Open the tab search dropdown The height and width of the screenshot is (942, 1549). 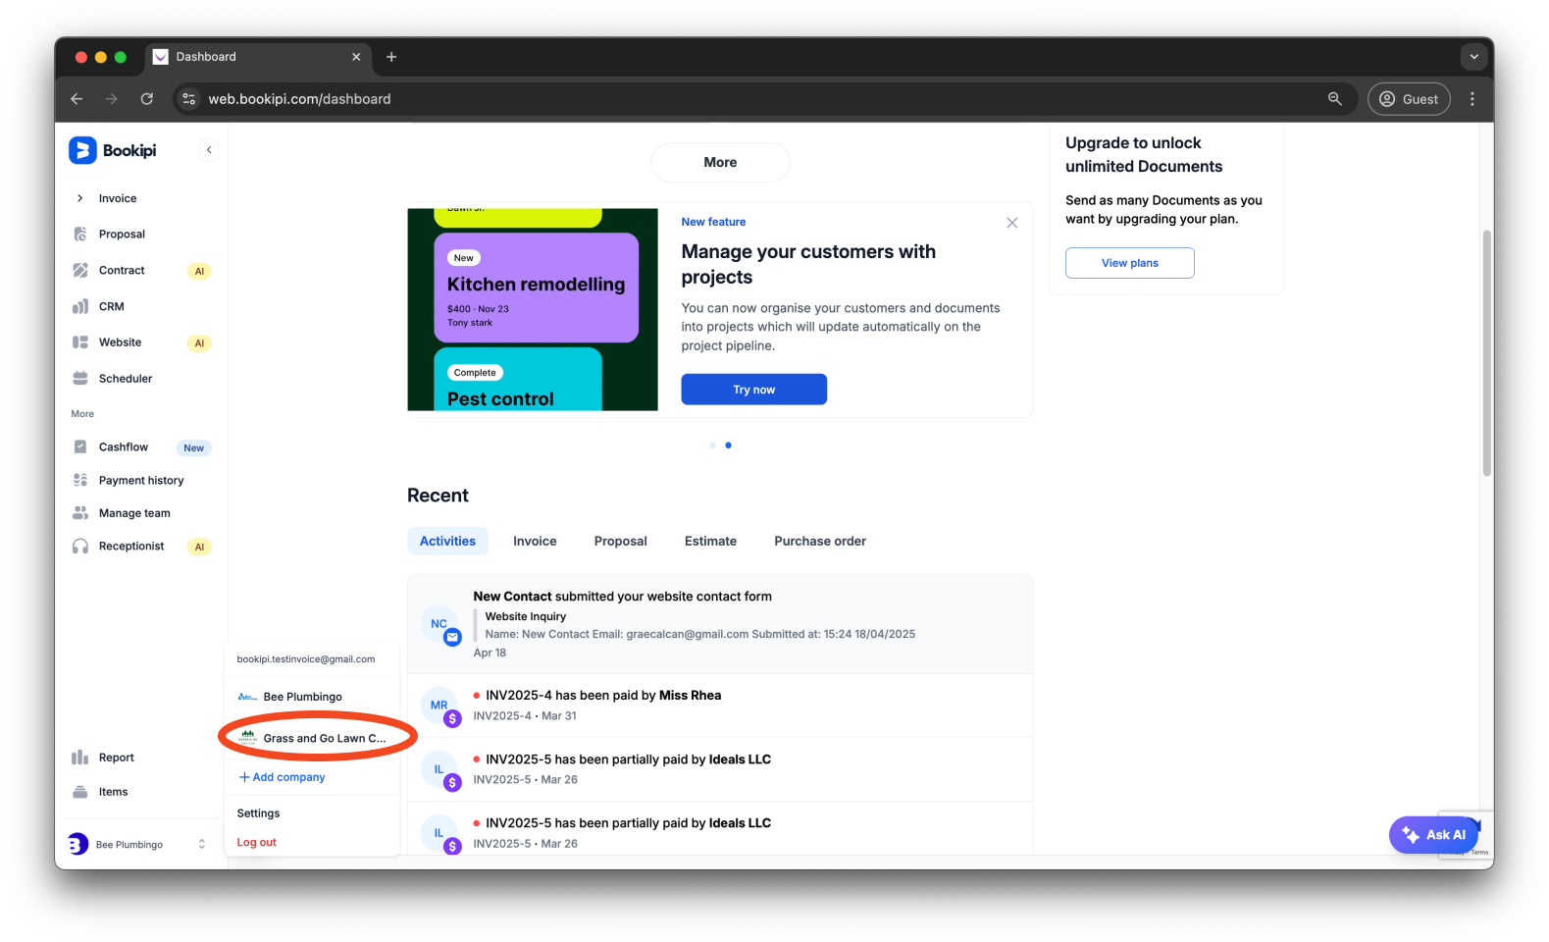(x=1473, y=57)
